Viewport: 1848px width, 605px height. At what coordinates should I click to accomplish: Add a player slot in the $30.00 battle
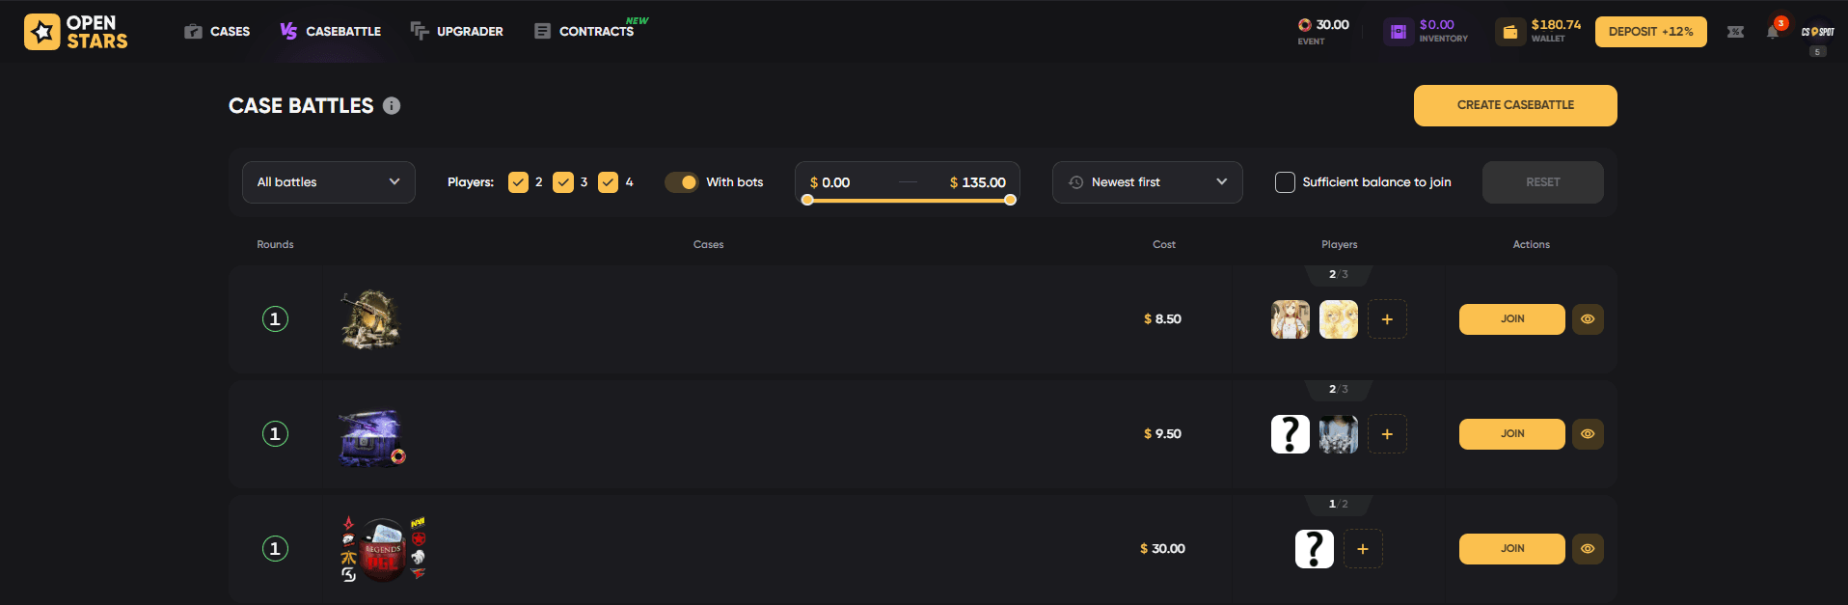click(x=1363, y=549)
